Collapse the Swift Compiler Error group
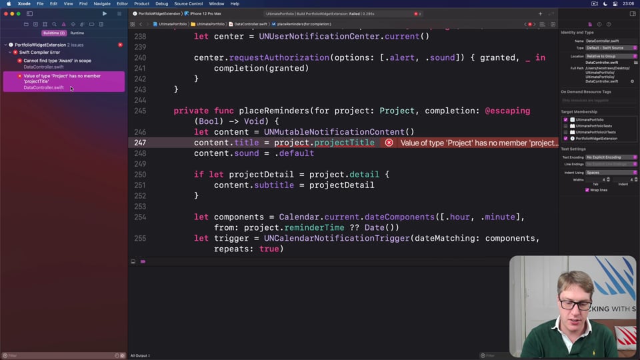The image size is (640, 360). point(10,52)
